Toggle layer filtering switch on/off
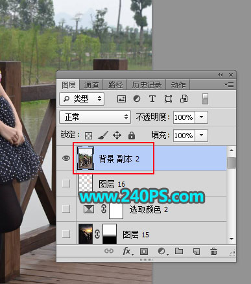The width and height of the screenshot is (251, 284). coord(205,99)
